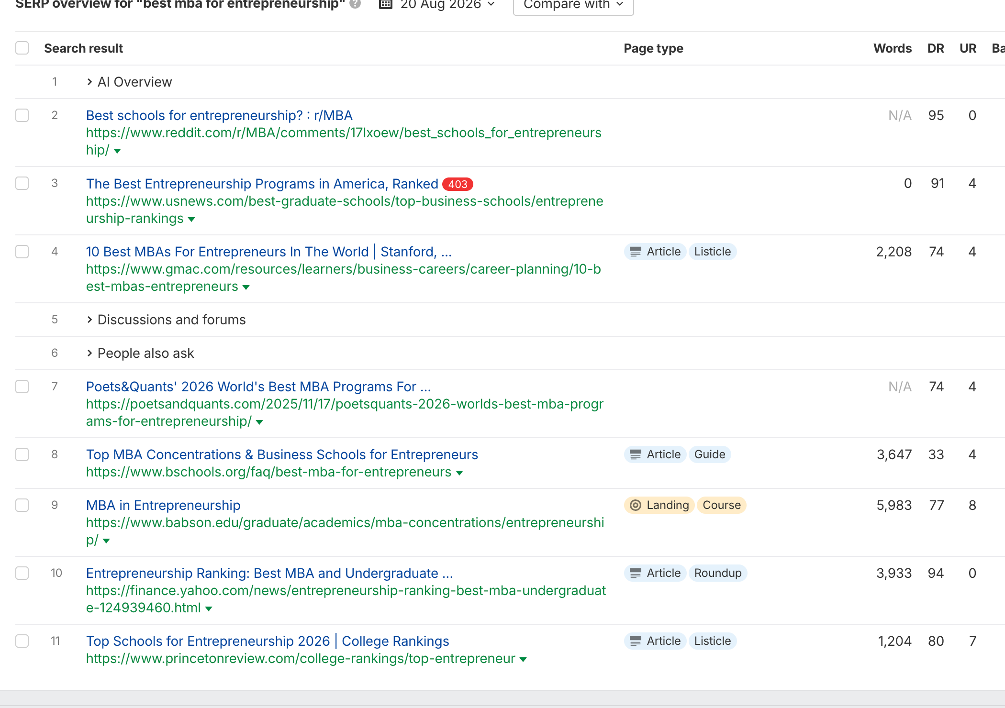Open URL dropdown arrow for usnews result
Image resolution: width=1005 pixels, height=708 pixels.
click(x=191, y=220)
